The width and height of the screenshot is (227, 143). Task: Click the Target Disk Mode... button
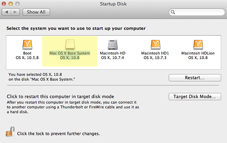pyautogui.click(x=195, y=96)
